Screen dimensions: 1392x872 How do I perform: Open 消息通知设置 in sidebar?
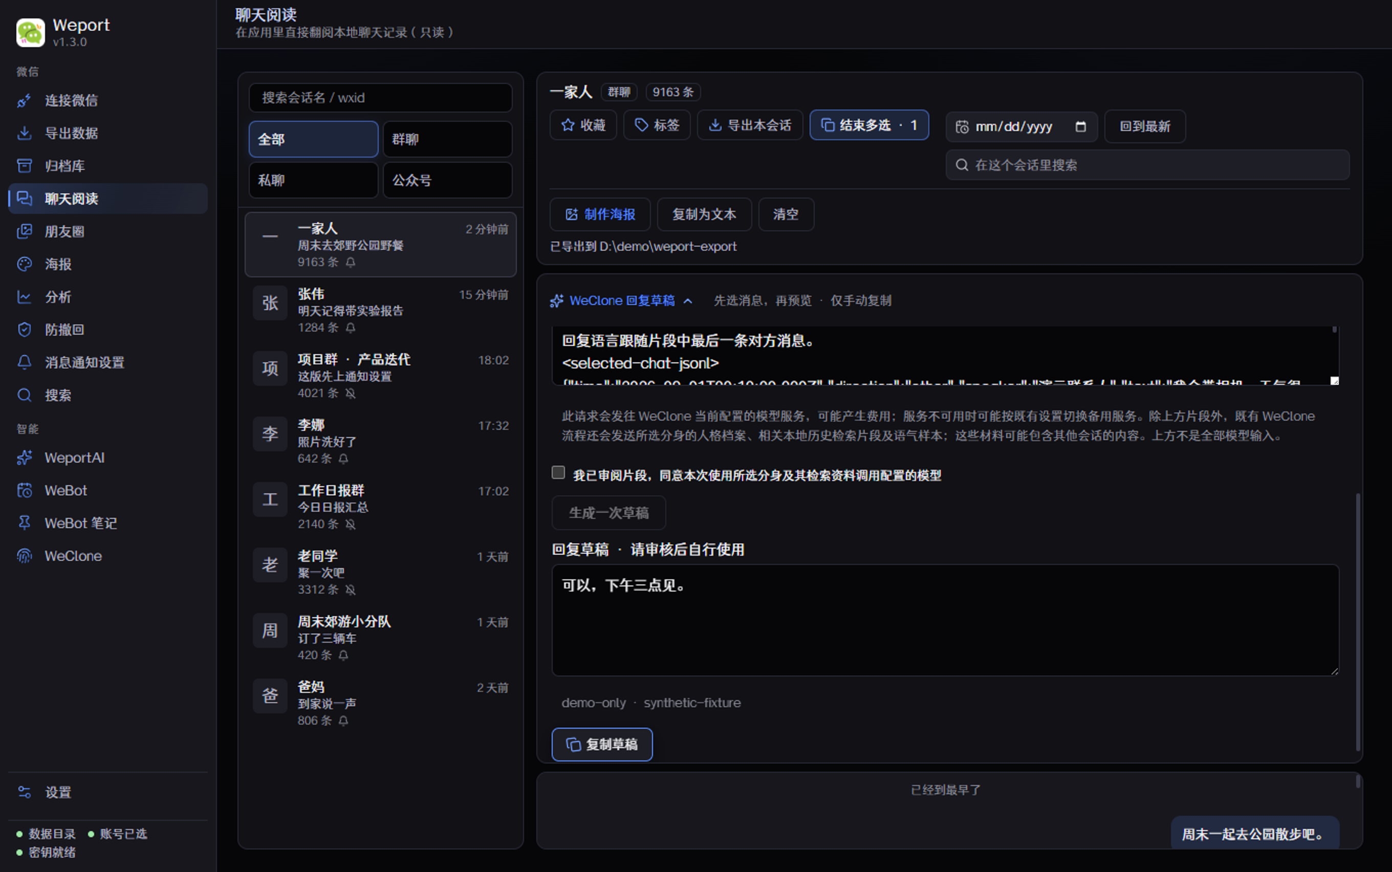pyautogui.click(x=108, y=362)
